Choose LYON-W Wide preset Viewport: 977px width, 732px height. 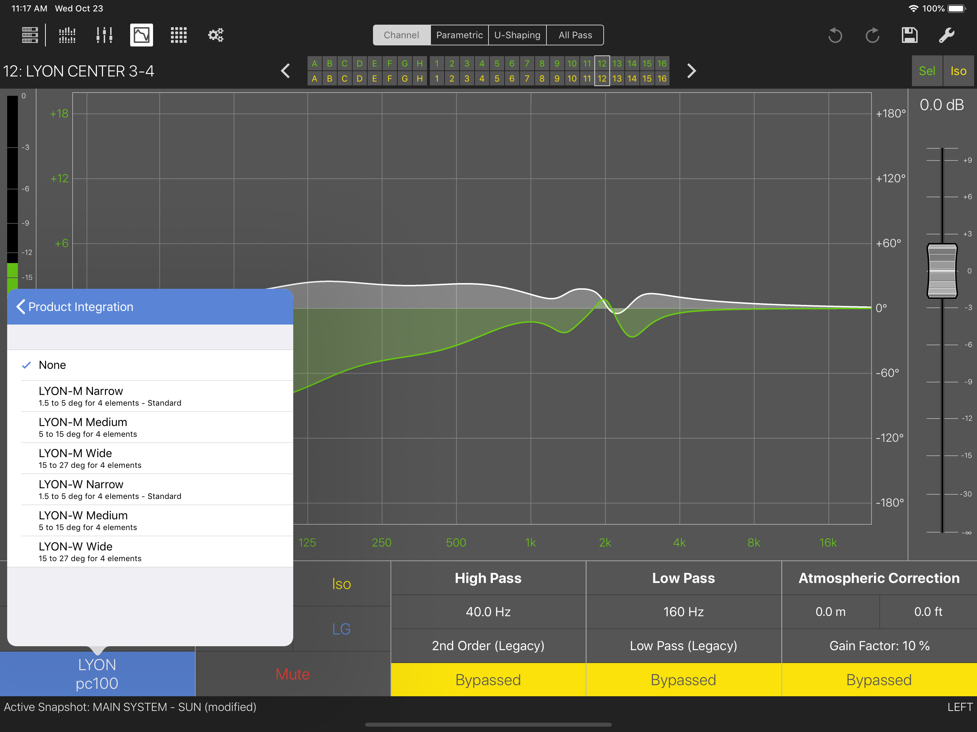150,552
